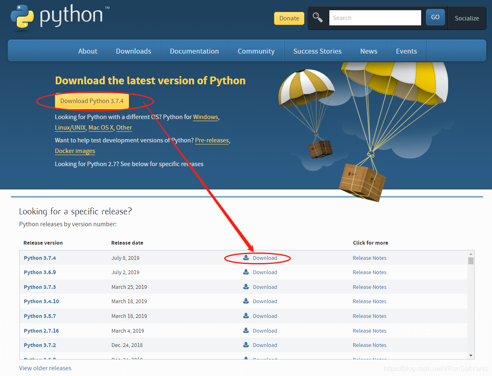Image resolution: width=492 pixels, height=376 pixels.
Task: Click the July 8, 2019 release date
Action: pyautogui.click(x=125, y=258)
